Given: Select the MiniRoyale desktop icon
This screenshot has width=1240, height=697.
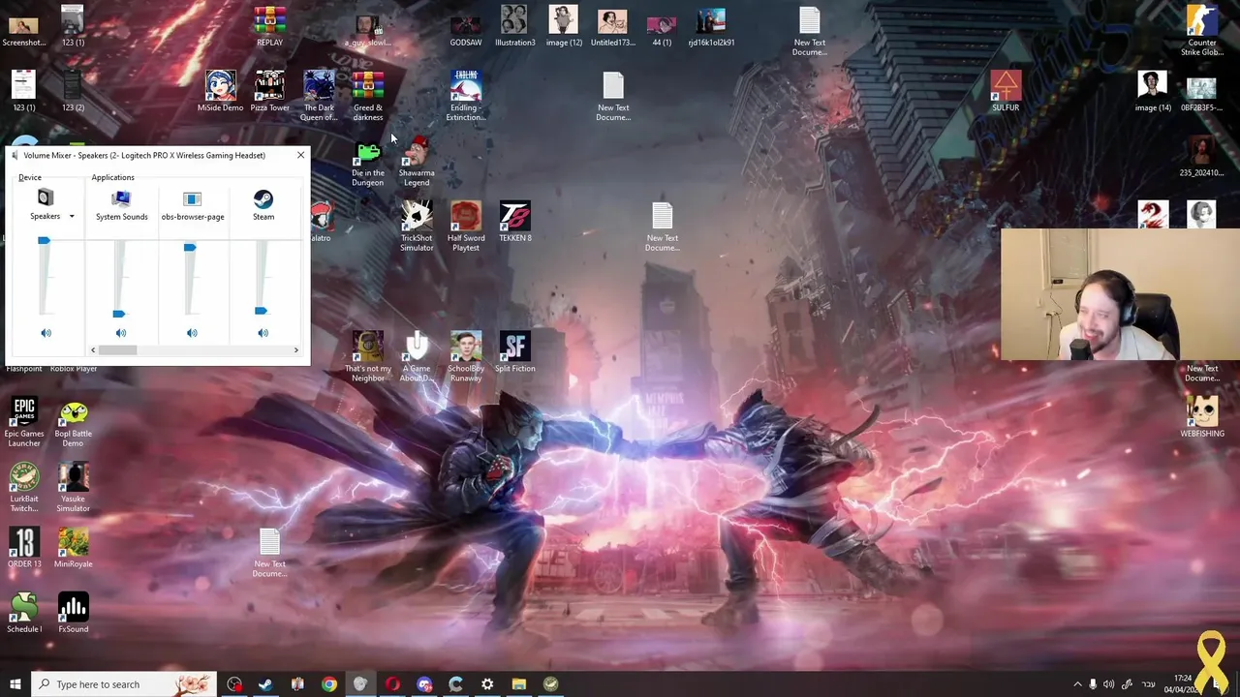Looking at the screenshot, I should (73, 547).
